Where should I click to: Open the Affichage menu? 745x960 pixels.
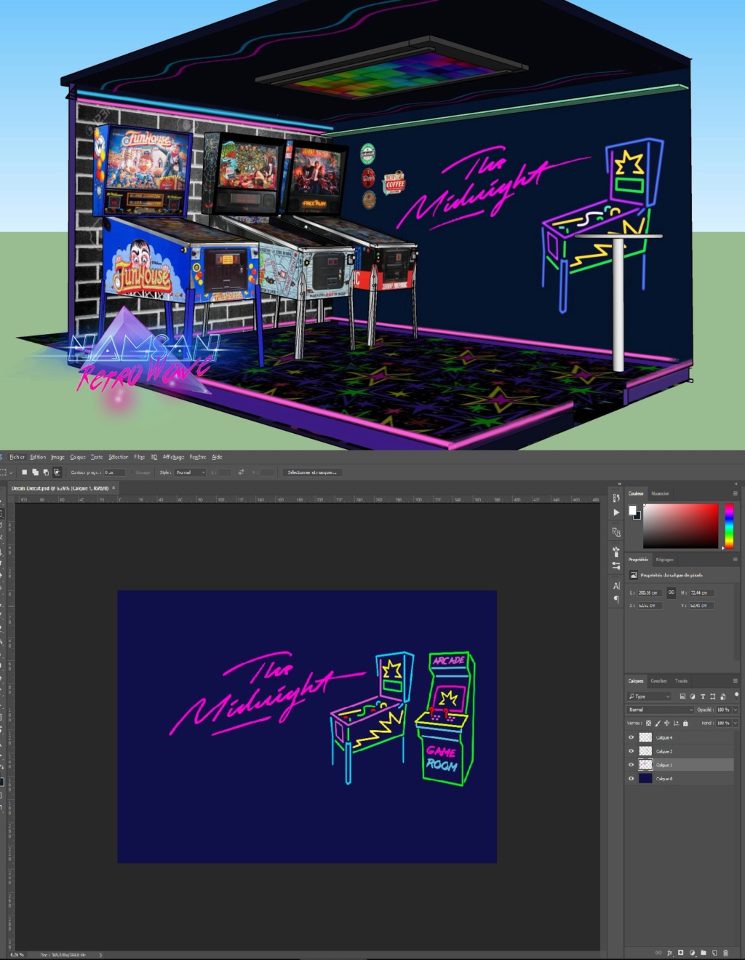173,457
